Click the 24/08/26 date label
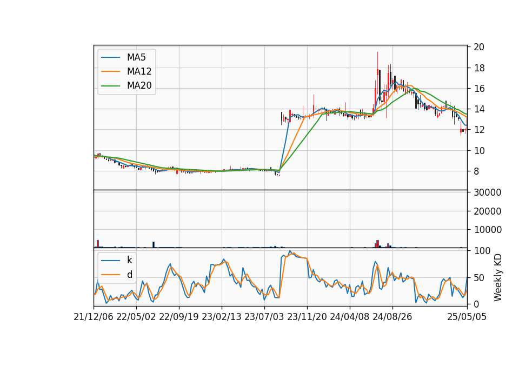This screenshot has width=519, height=373. [392, 317]
